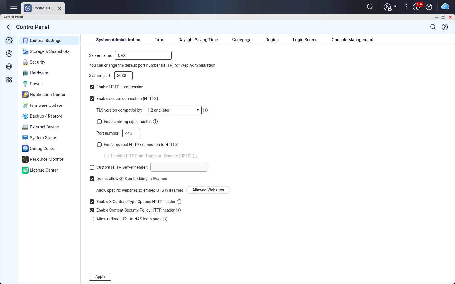Open notifications icon with 10+ badge
This screenshot has height=284, width=455.
[x=417, y=7]
